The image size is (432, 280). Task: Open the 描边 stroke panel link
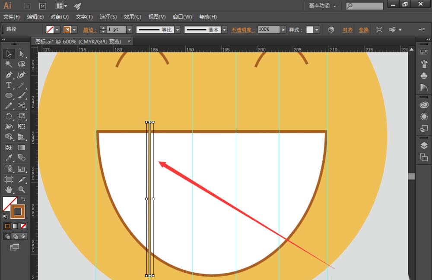(x=90, y=30)
